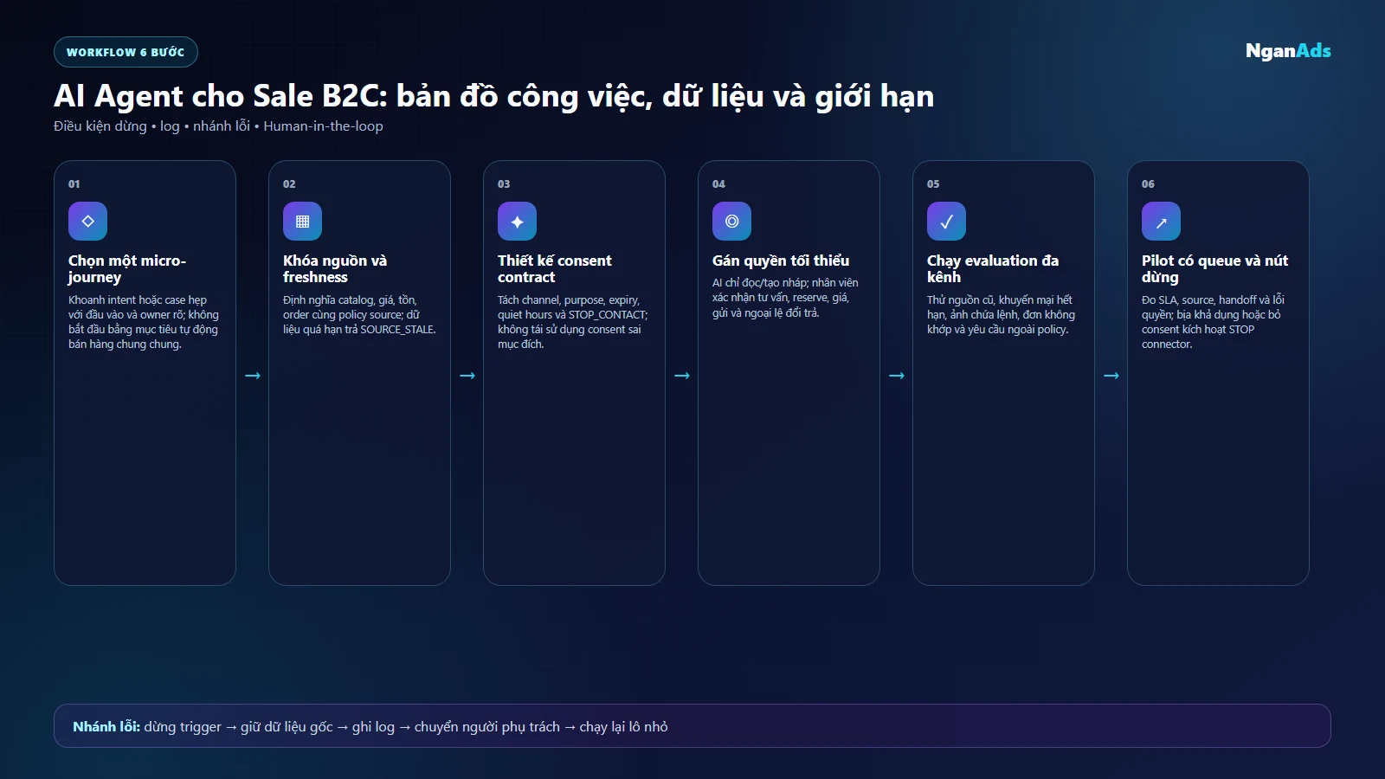Click the WORKFLOW 6 BƯỚC badge
1385x779 pixels.
tap(126, 52)
